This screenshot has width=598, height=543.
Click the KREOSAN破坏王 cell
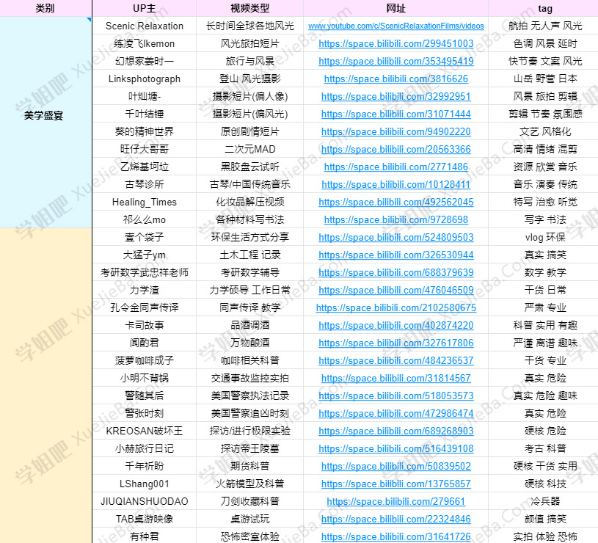[x=144, y=431]
